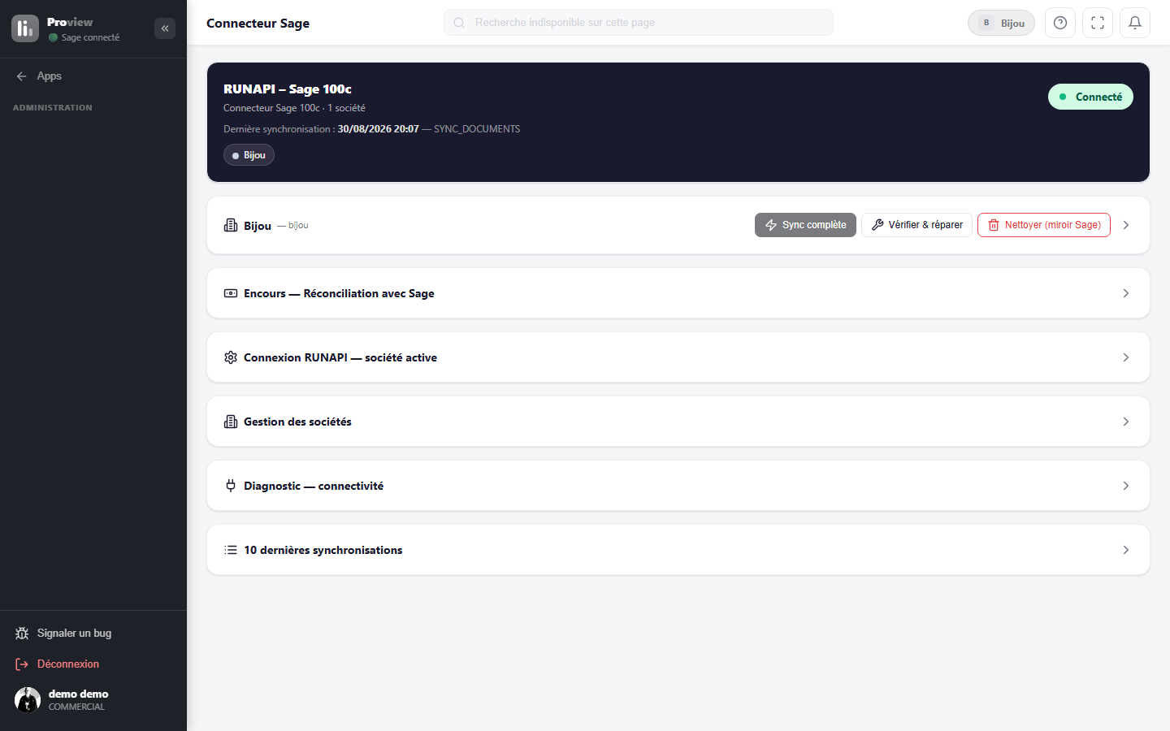Click the Connecteur Sage page title

[258, 23]
